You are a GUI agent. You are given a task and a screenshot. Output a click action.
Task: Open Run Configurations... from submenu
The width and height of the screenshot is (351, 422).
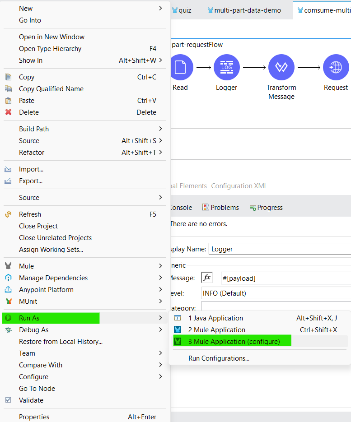[x=219, y=358]
